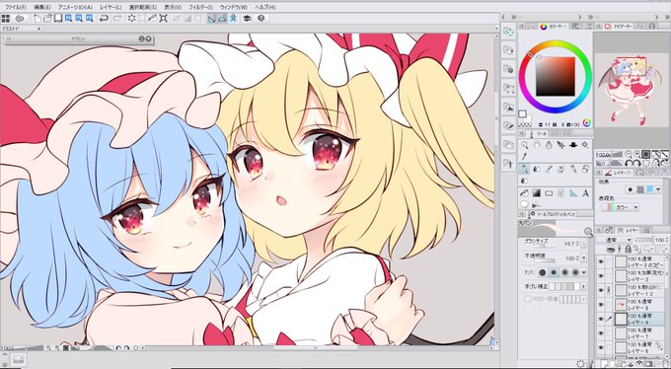Pick a color in the square color picker
The height and width of the screenshot is (369, 671).
click(x=556, y=76)
